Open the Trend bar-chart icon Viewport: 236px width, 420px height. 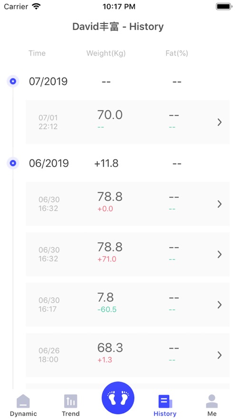click(x=71, y=401)
